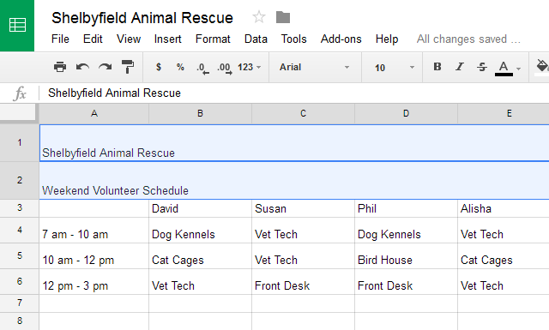This screenshot has width=549, height=330.
Task: Open the Add-ons menu
Action: coord(341,39)
